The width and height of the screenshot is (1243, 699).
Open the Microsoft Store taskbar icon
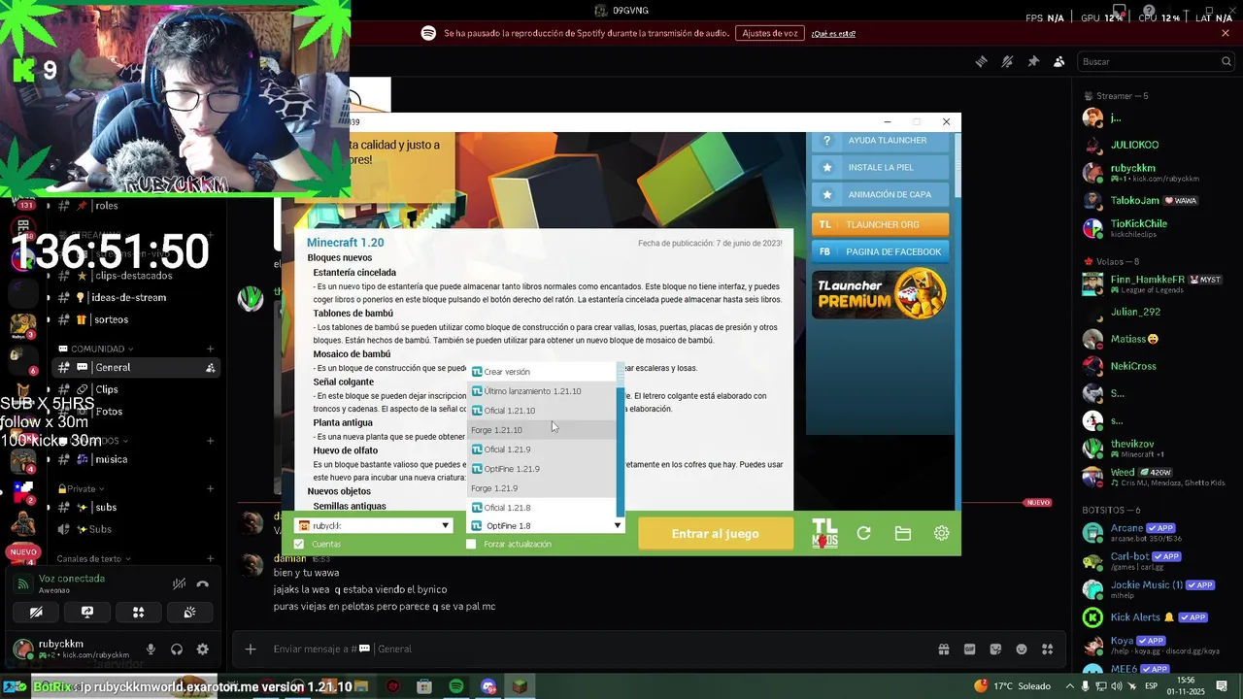point(424,686)
